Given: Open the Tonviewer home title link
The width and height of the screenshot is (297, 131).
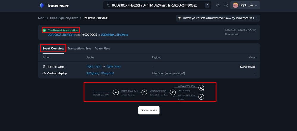Looking at the screenshot, I should point(58,6).
